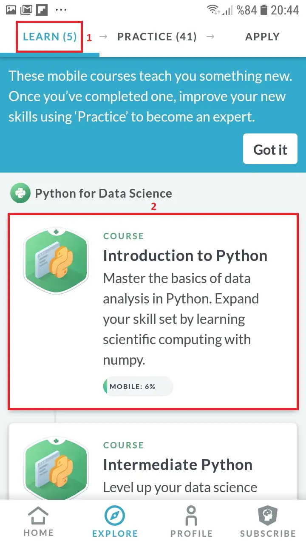Tap the Subscribe shield icon

pyautogui.click(x=268, y=516)
